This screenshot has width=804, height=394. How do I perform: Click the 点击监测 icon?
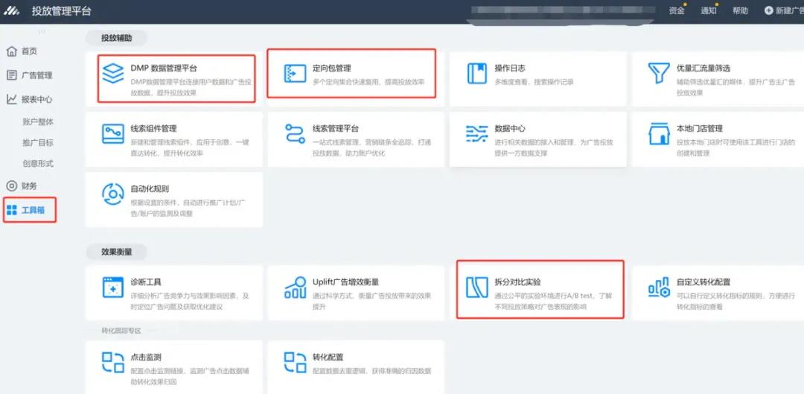coord(113,363)
